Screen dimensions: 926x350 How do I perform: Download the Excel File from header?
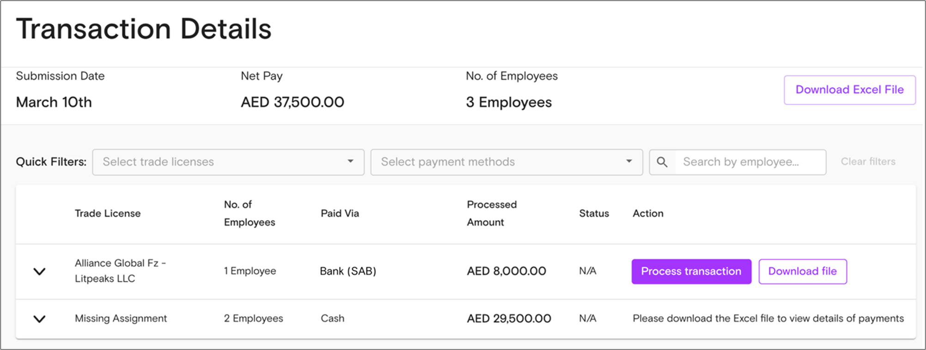point(849,90)
